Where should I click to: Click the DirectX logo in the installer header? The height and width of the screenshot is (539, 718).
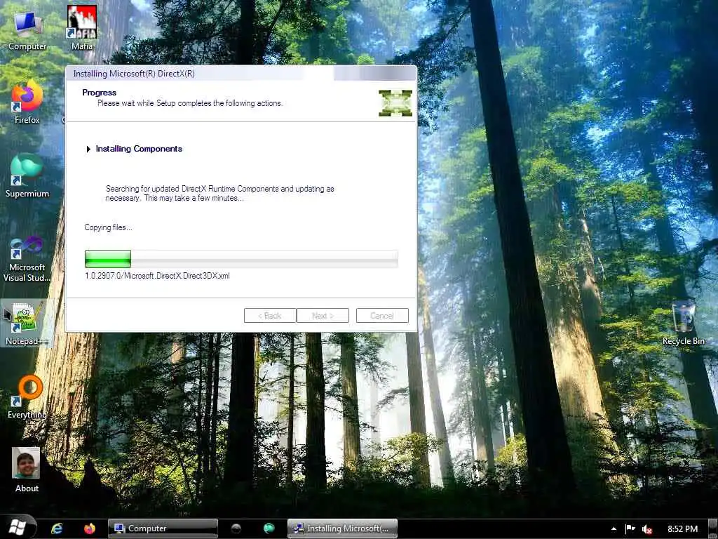click(x=395, y=102)
